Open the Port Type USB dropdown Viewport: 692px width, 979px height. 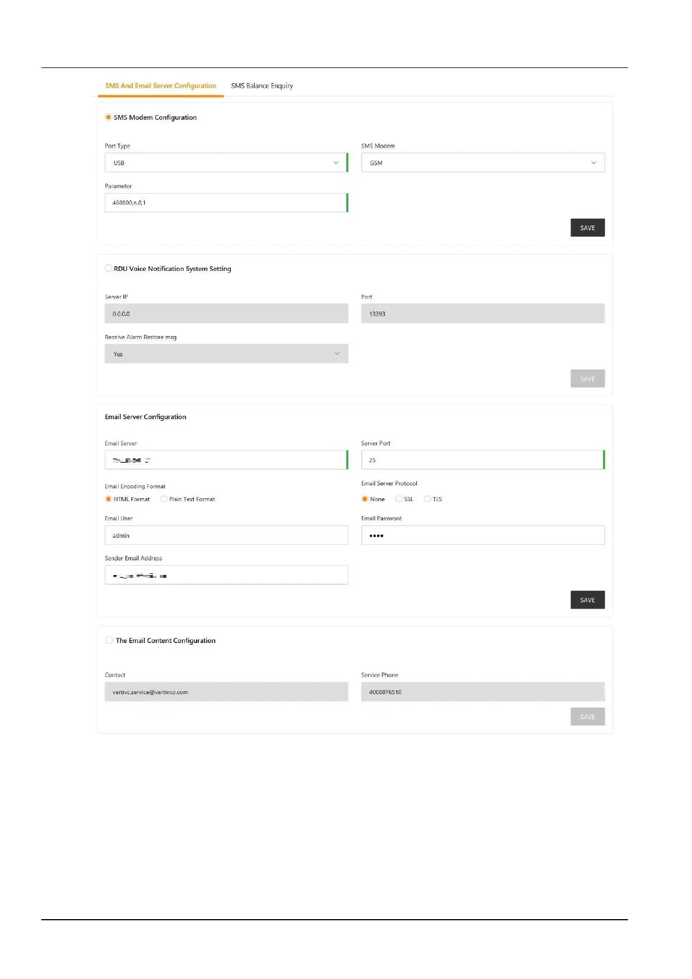click(226, 163)
